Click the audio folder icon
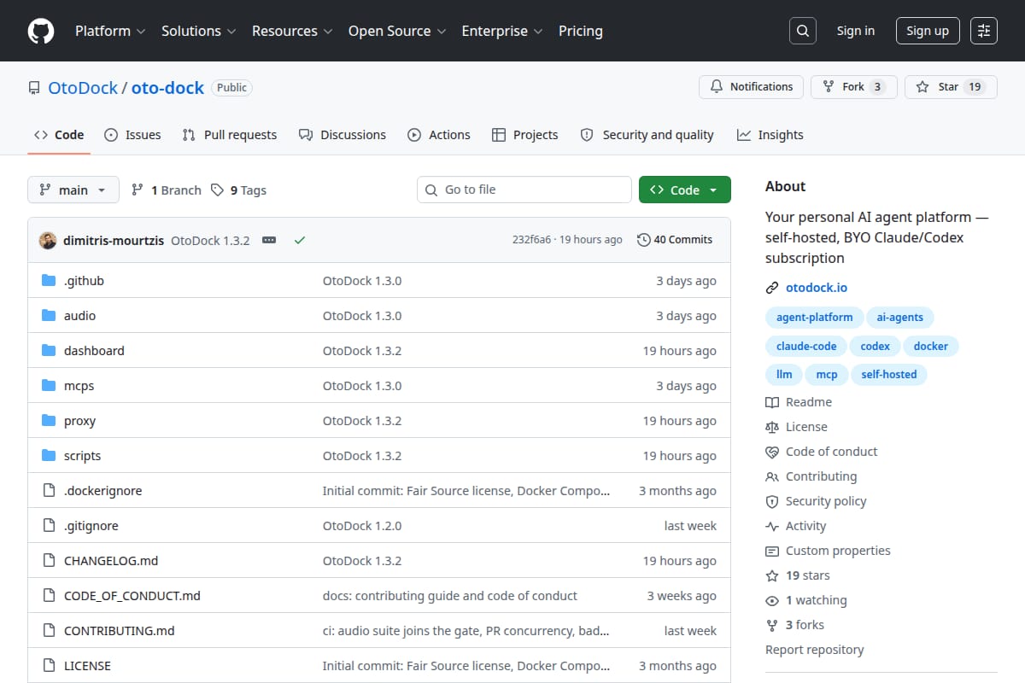 (49, 316)
